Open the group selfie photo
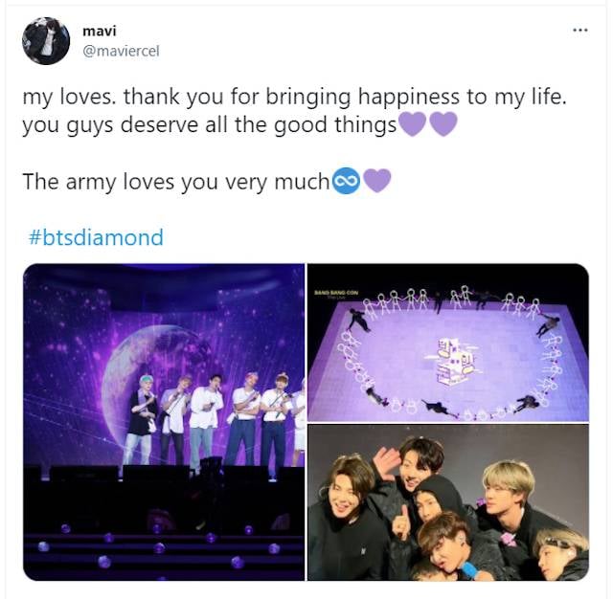Image resolution: width=613 pixels, height=599 pixels. pos(448,502)
